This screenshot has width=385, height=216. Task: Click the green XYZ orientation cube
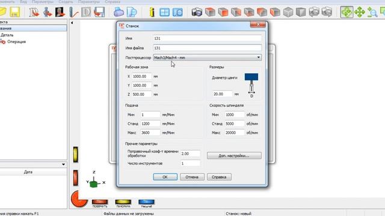click(94, 184)
